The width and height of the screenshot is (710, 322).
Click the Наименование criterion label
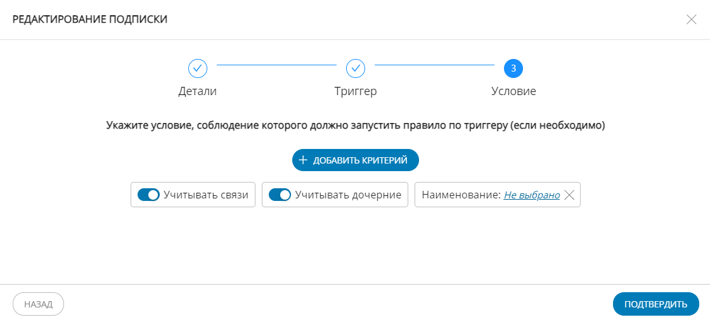(x=461, y=195)
